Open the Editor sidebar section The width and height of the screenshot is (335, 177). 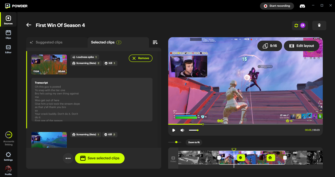[x=8, y=49]
